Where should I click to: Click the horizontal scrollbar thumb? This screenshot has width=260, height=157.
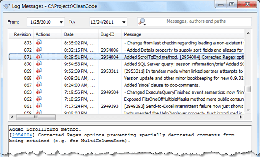click(36, 117)
